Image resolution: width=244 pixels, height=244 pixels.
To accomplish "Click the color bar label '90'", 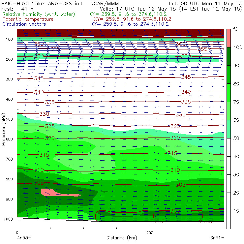I will (236, 66).
